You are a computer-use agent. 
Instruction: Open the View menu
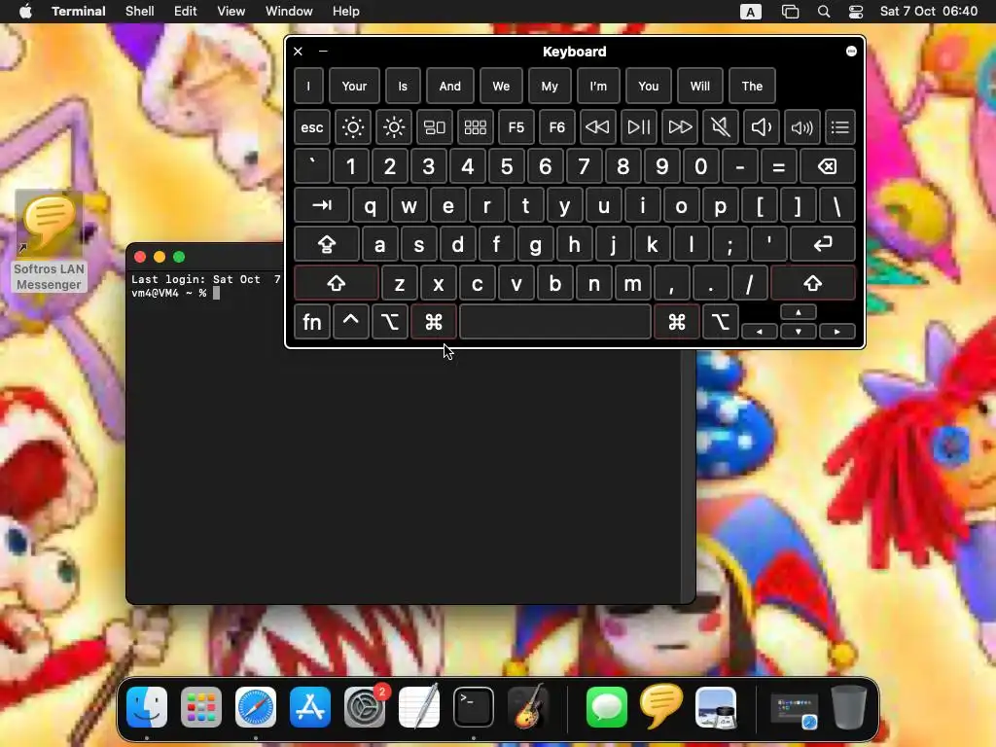pos(231,12)
